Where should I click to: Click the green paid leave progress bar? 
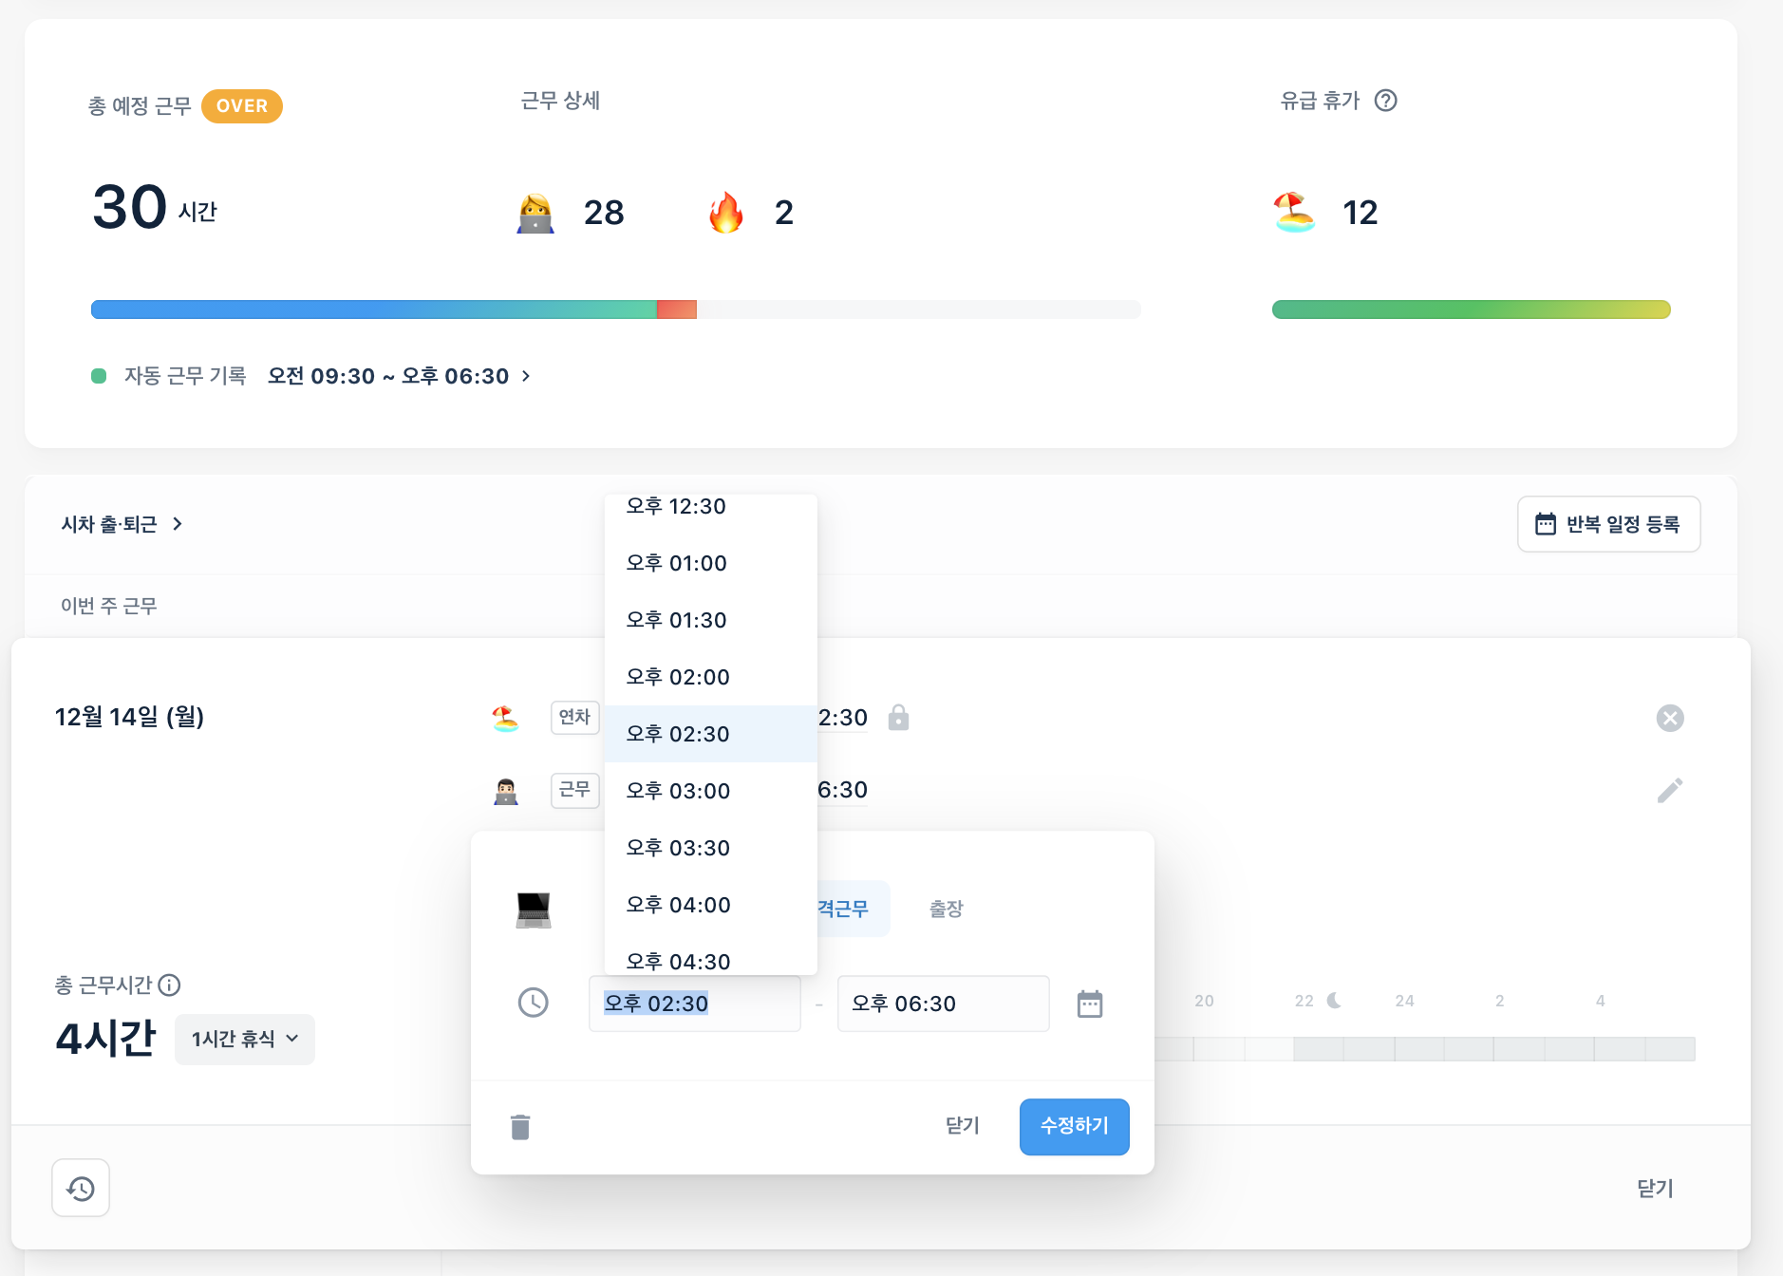pos(1471,310)
